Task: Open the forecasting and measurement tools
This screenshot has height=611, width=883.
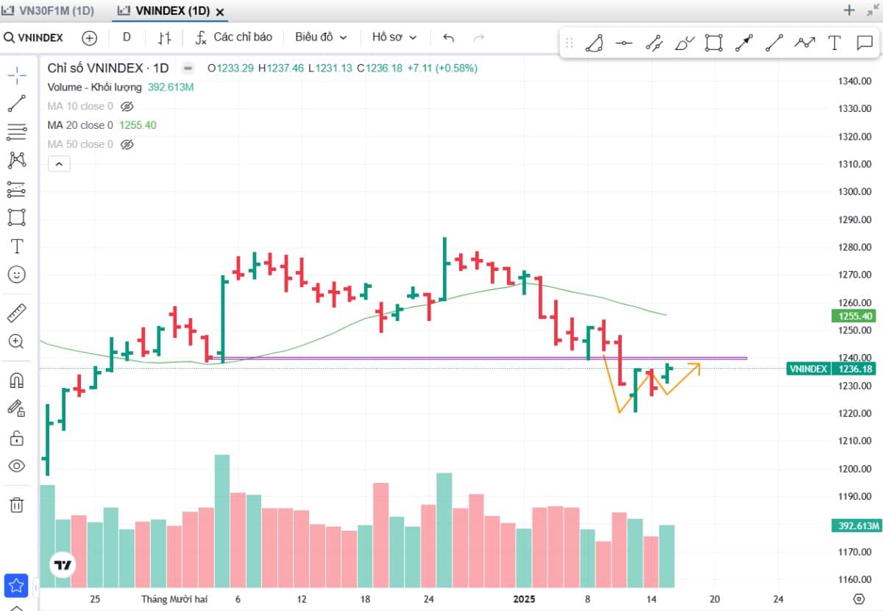Action: pyautogui.click(x=17, y=189)
